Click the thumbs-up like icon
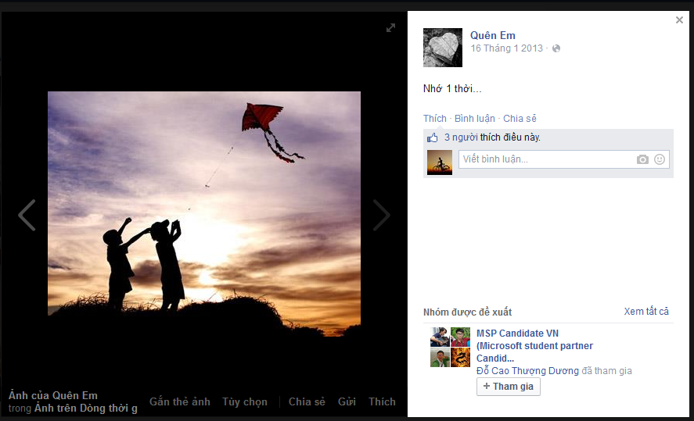The width and height of the screenshot is (694, 421). coord(433,138)
